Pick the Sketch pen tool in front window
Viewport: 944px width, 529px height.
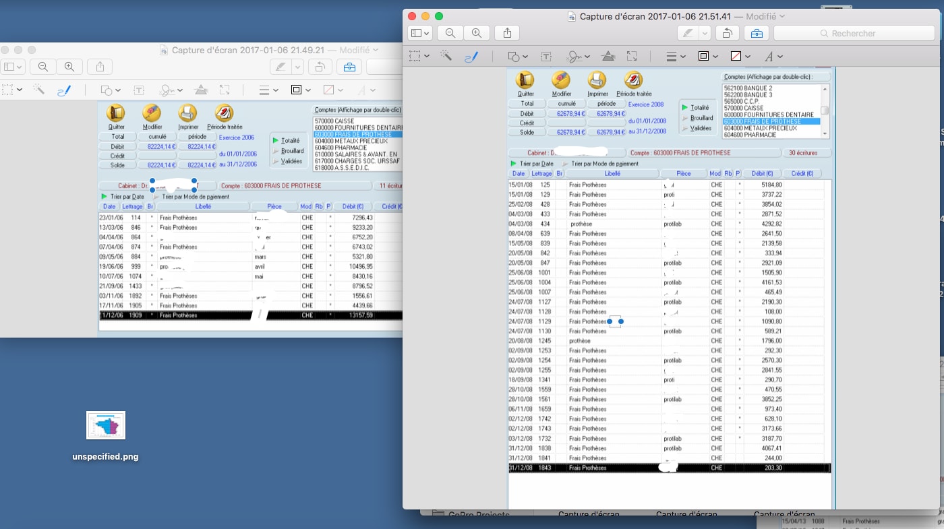[471, 57]
